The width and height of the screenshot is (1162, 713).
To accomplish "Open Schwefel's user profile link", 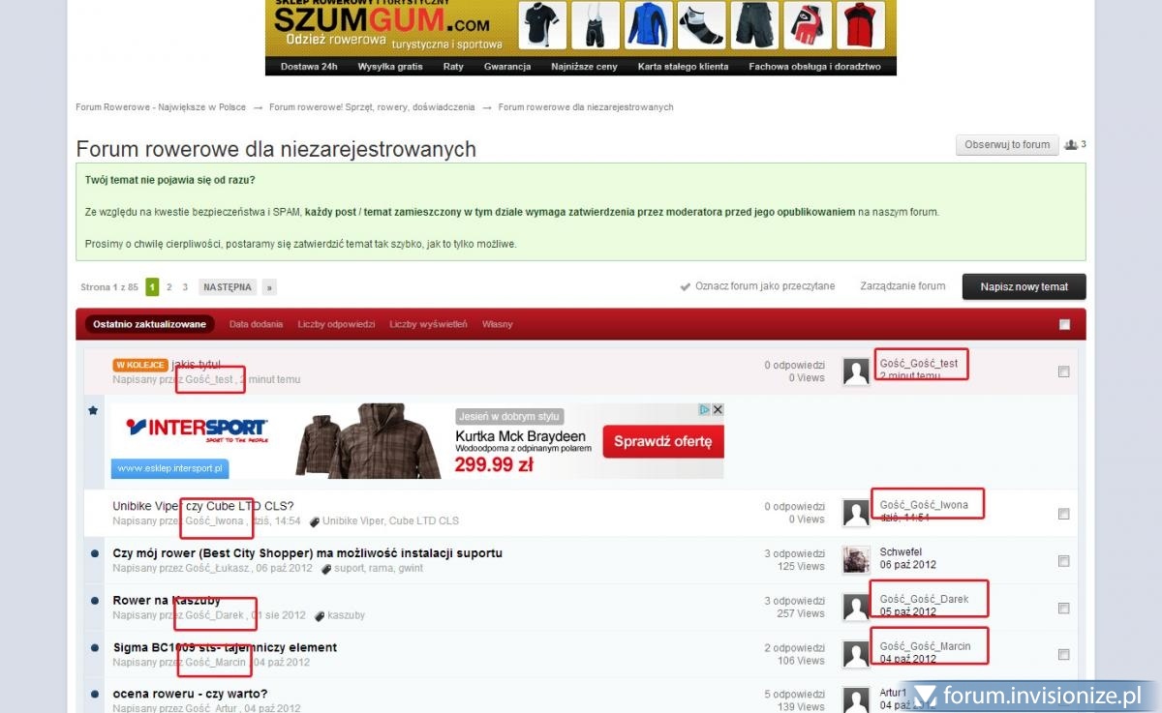I will [901, 551].
